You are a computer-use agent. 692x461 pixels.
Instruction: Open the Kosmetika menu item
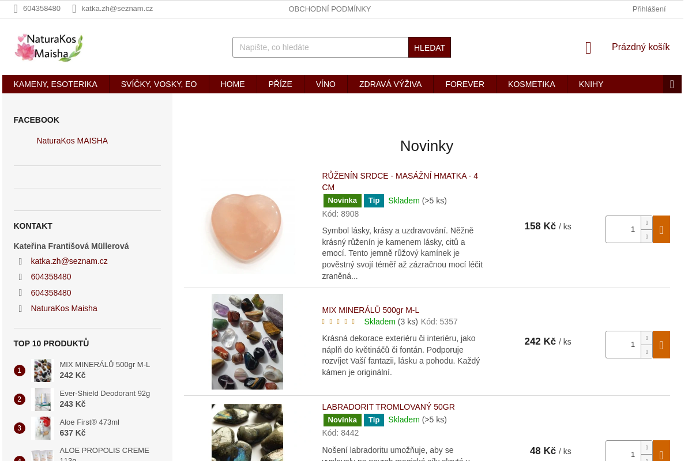(532, 84)
